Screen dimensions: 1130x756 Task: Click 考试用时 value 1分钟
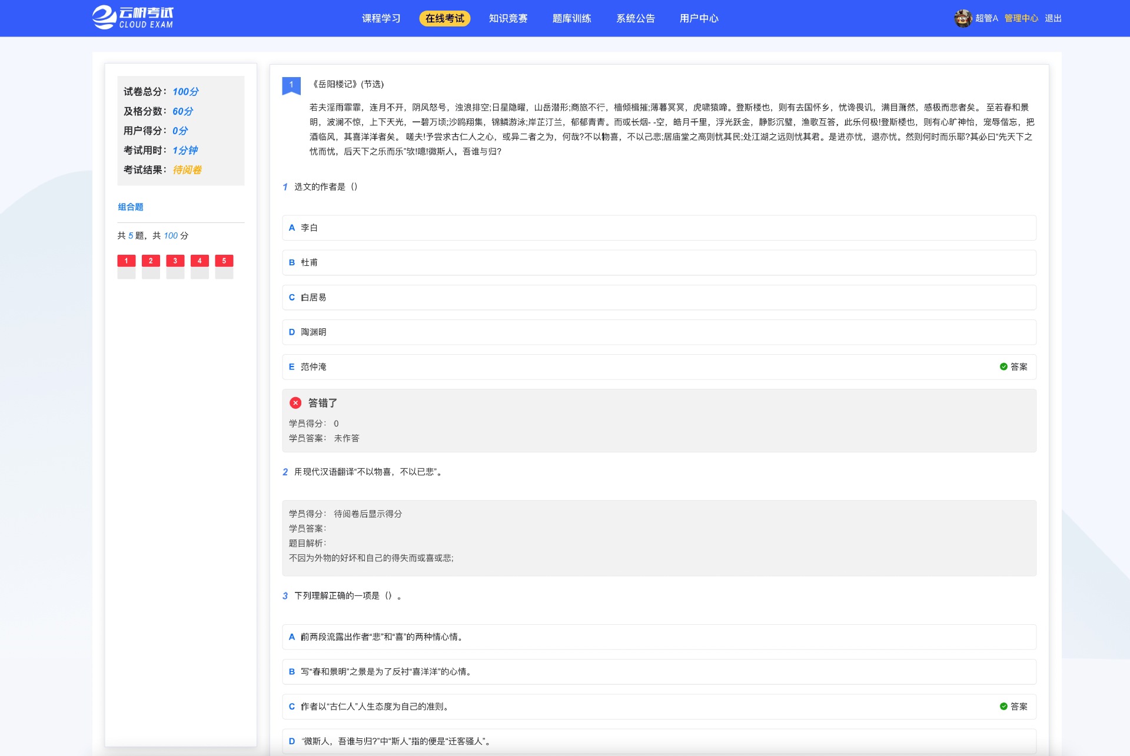(185, 149)
